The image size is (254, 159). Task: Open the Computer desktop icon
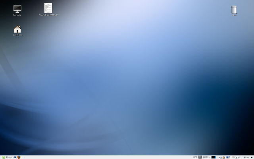tap(17, 11)
